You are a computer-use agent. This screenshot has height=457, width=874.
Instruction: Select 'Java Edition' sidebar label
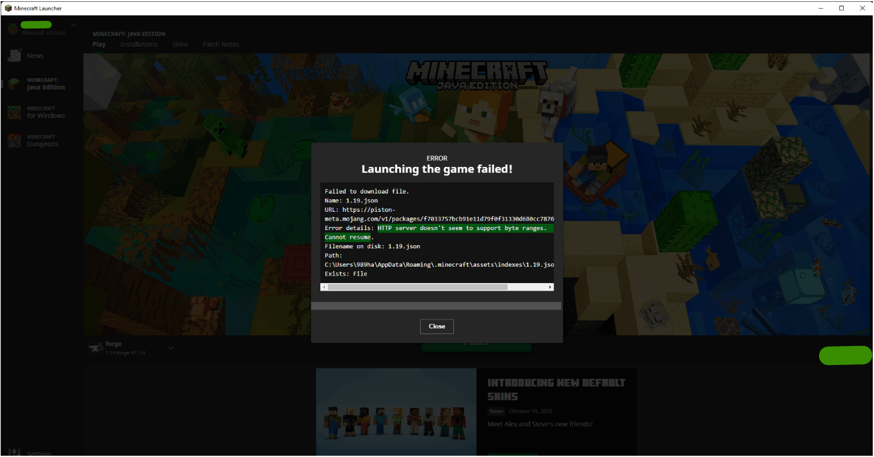[x=46, y=88]
